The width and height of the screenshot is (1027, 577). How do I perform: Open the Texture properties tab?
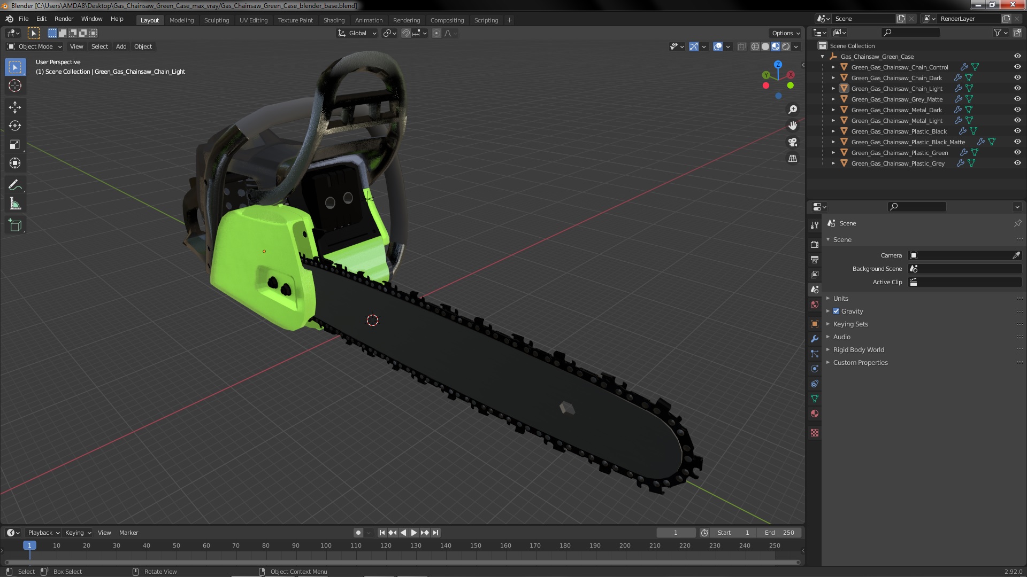(x=815, y=433)
